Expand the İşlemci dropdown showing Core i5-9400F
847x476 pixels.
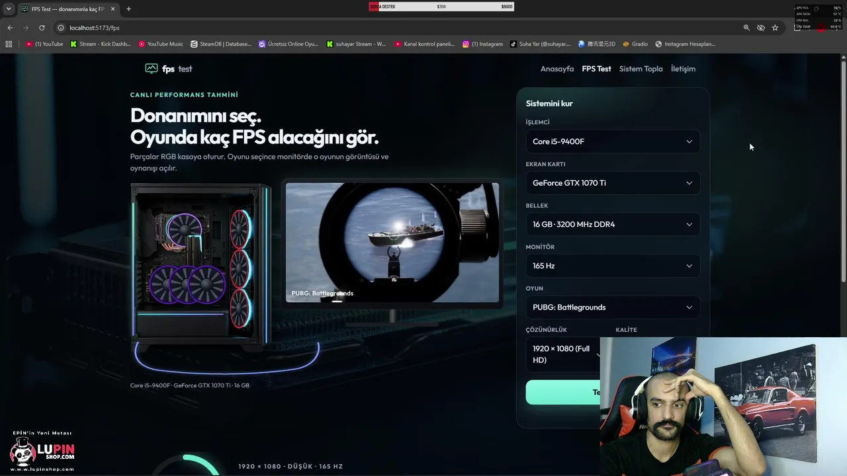click(613, 141)
